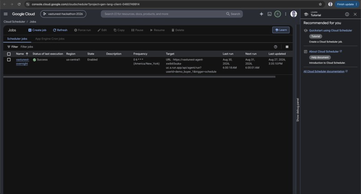Focus the resource search field

(163, 14)
